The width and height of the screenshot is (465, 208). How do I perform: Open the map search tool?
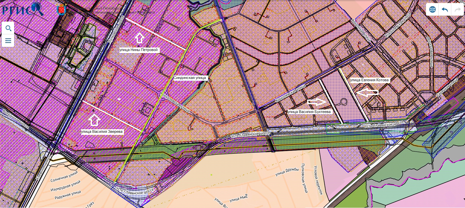(8, 28)
